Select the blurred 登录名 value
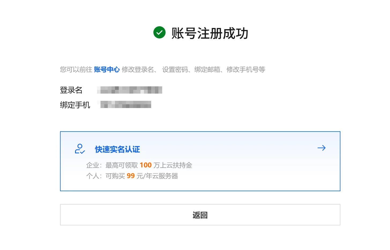The image size is (390, 250). point(129,90)
